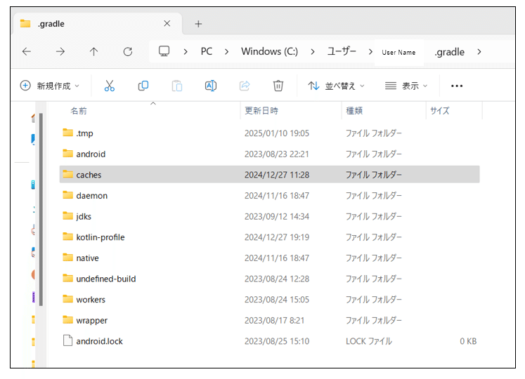
Task: Click the jdks folder icon
Action: point(68,216)
